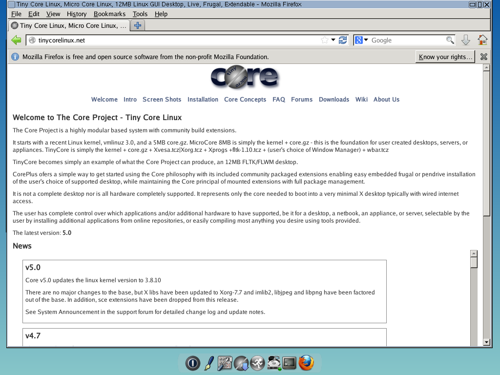Viewport: 500px width, 375px height.
Task: Open the About Us link
Action: 387,100
